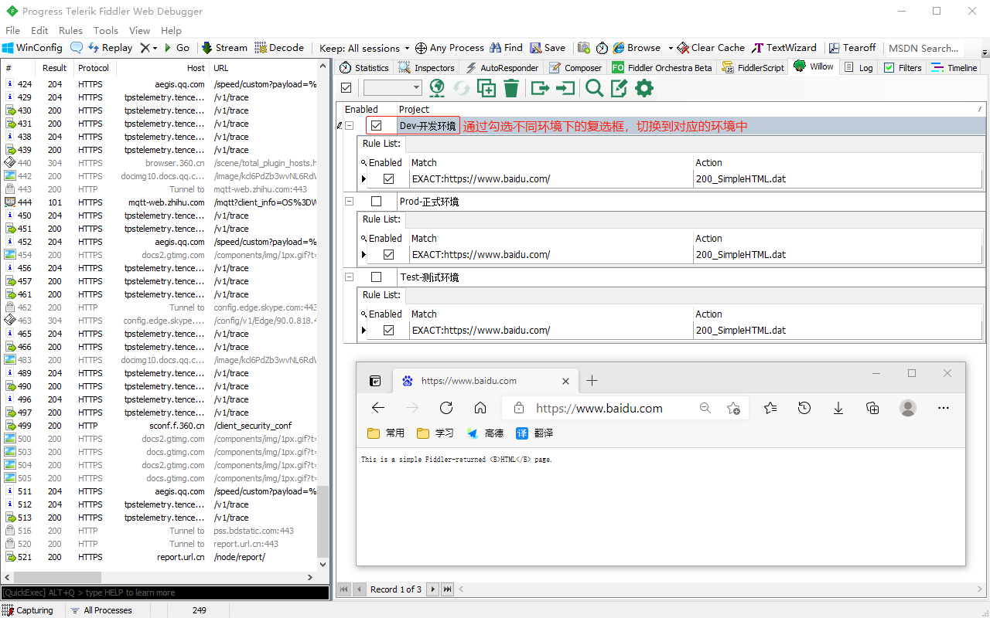Switch to the FiddlerScript tab

coord(753,68)
